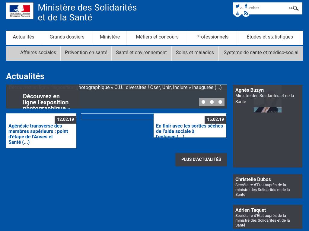Click the République Française logo
309x231 pixels.
tap(20, 11)
